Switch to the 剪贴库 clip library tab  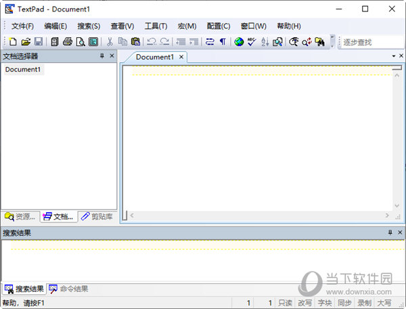pos(97,216)
